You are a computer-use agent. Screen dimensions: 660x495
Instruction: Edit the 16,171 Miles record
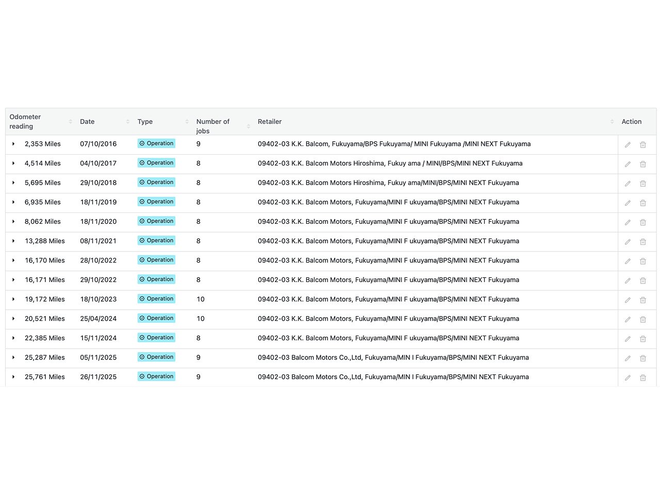click(x=628, y=280)
